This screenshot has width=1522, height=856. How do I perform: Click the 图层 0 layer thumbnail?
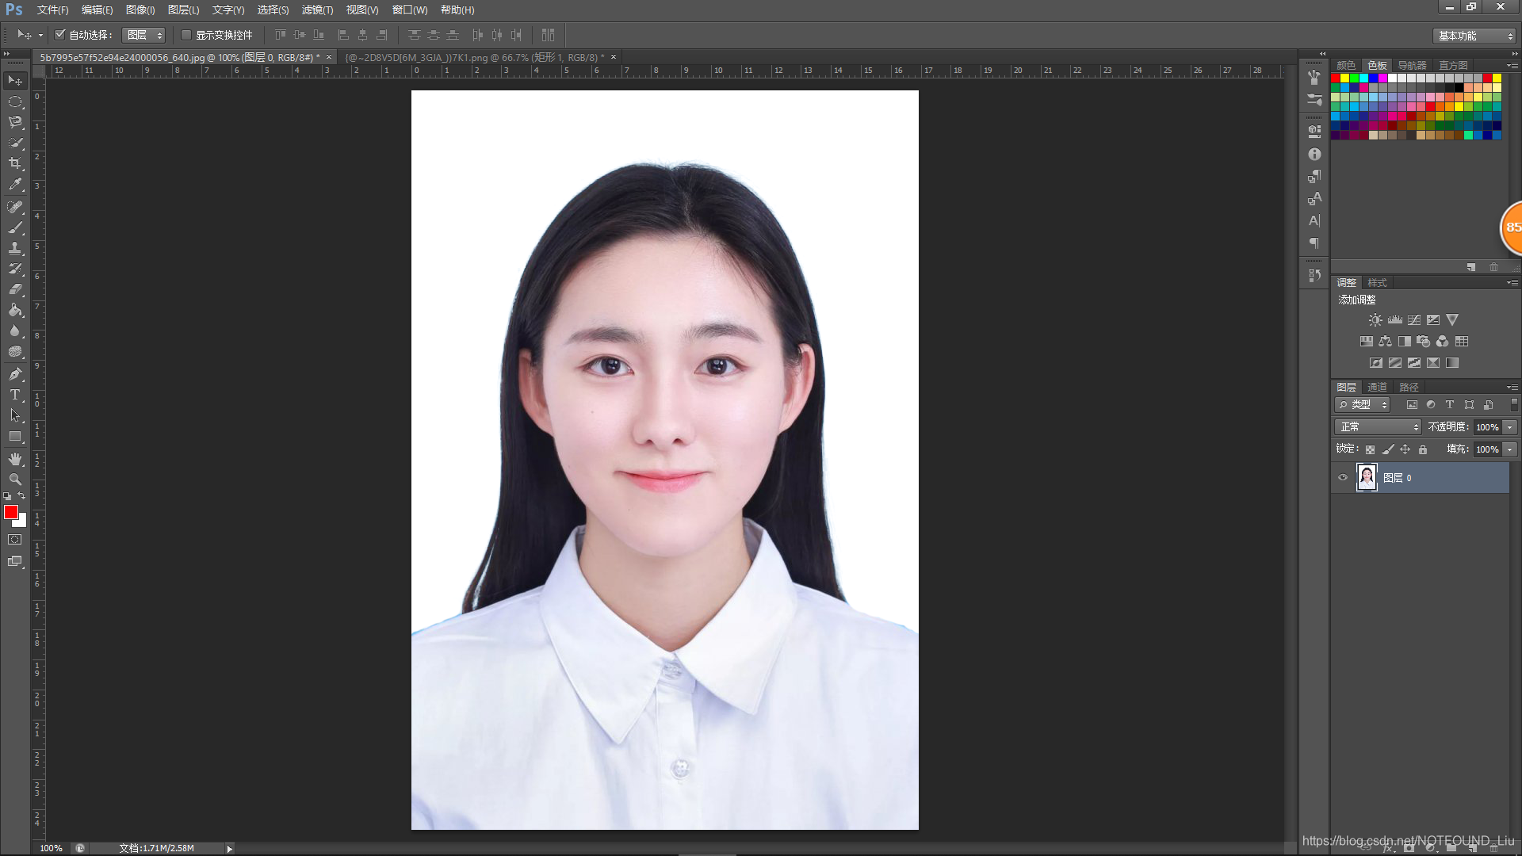click(x=1367, y=477)
